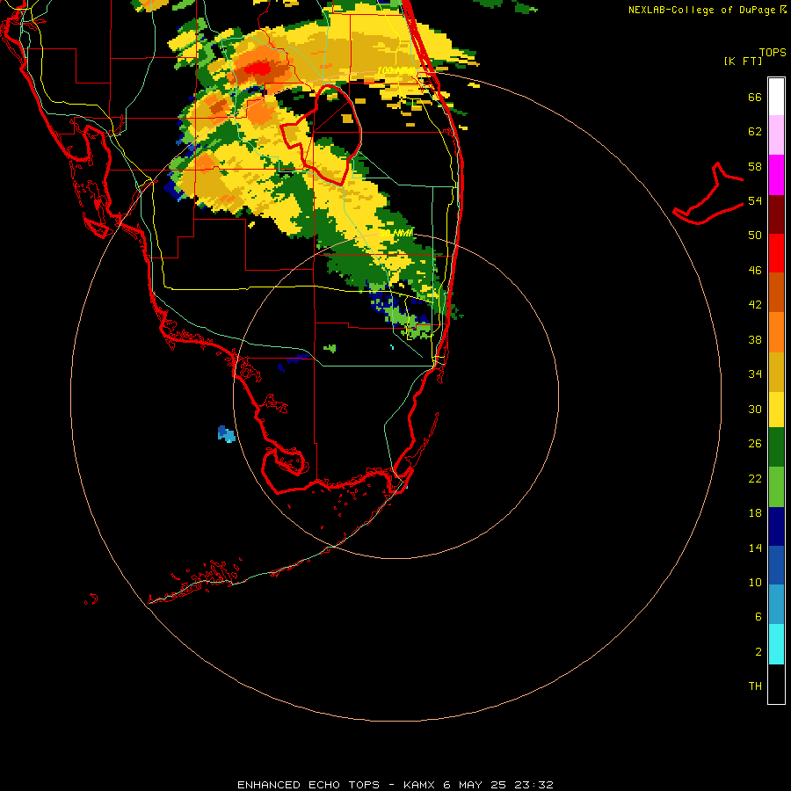Select the 58 scale label

(755, 166)
